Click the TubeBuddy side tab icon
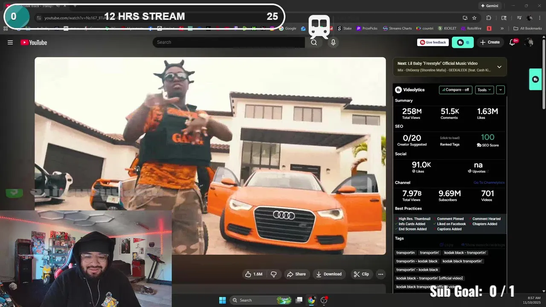 (535, 79)
